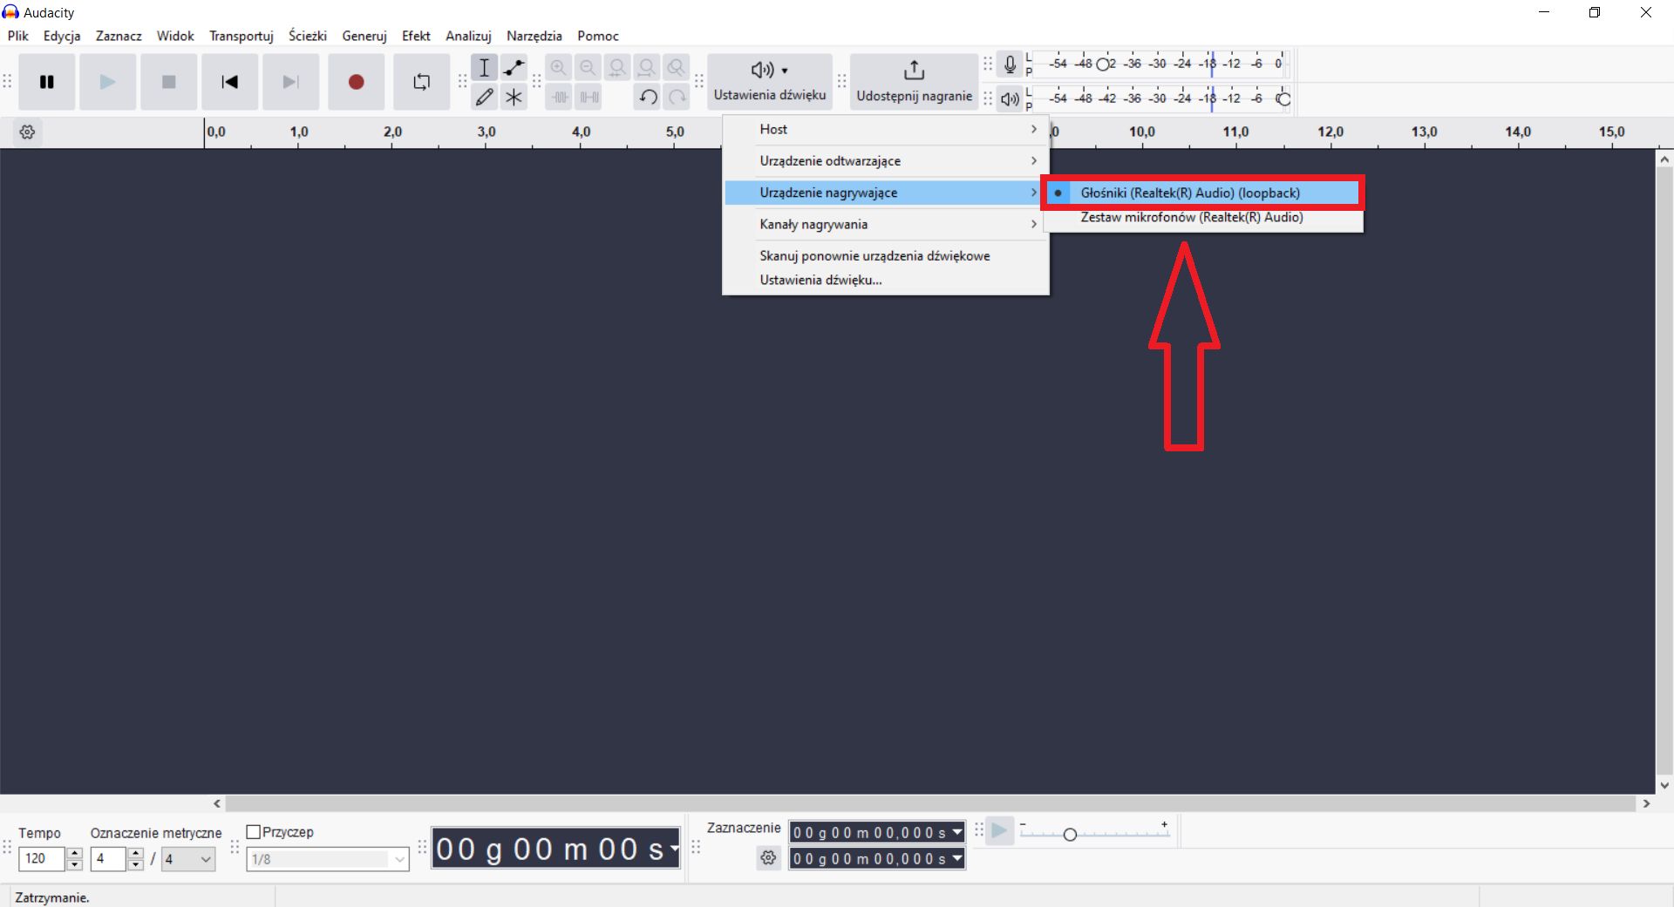Click the Tempo input field showing 120
The width and height of the screenshot is (1674, 907).
point(42,859)
